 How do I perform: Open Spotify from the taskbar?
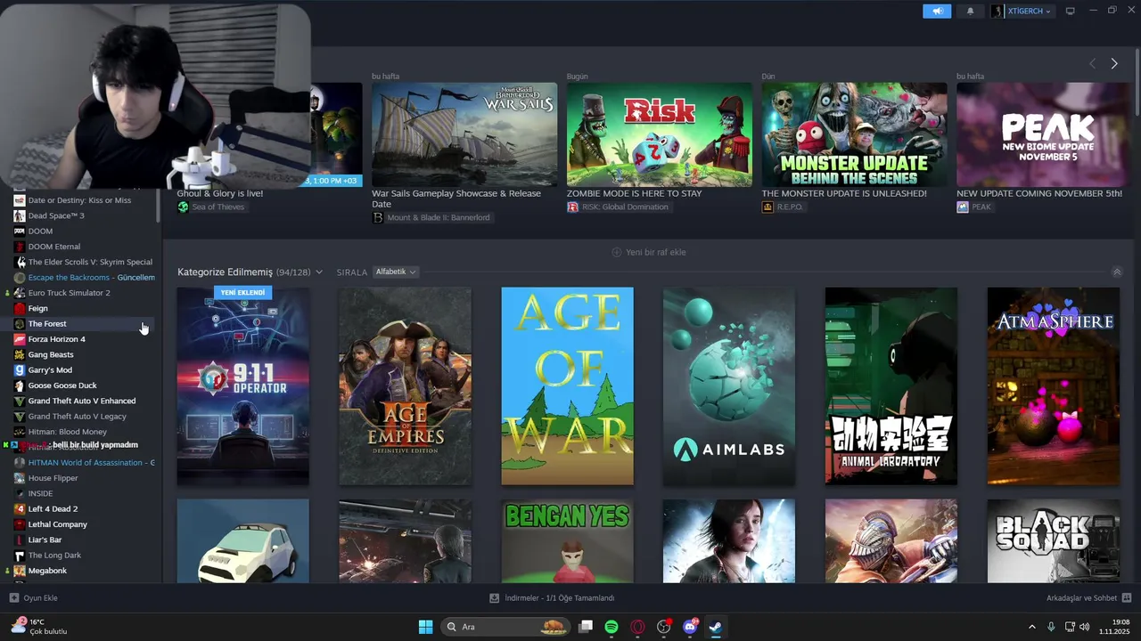coord(612,627)
